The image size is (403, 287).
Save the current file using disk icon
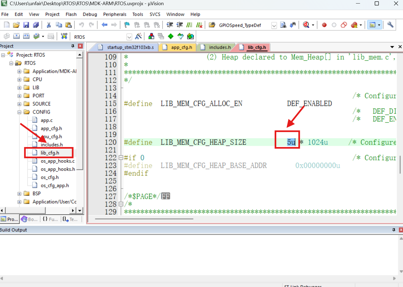pos(26,25)
